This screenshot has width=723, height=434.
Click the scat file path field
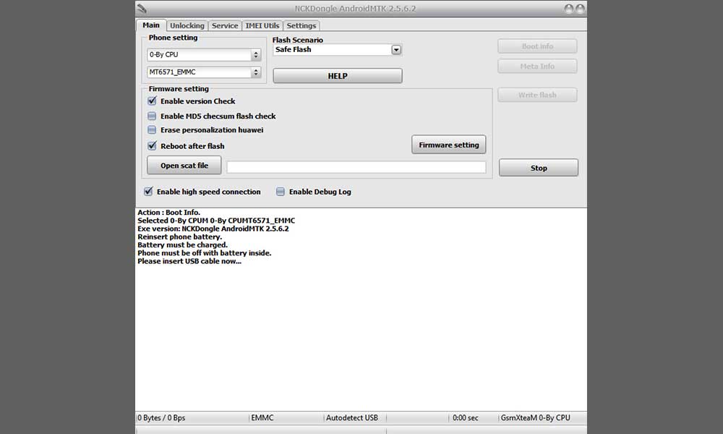356,167
